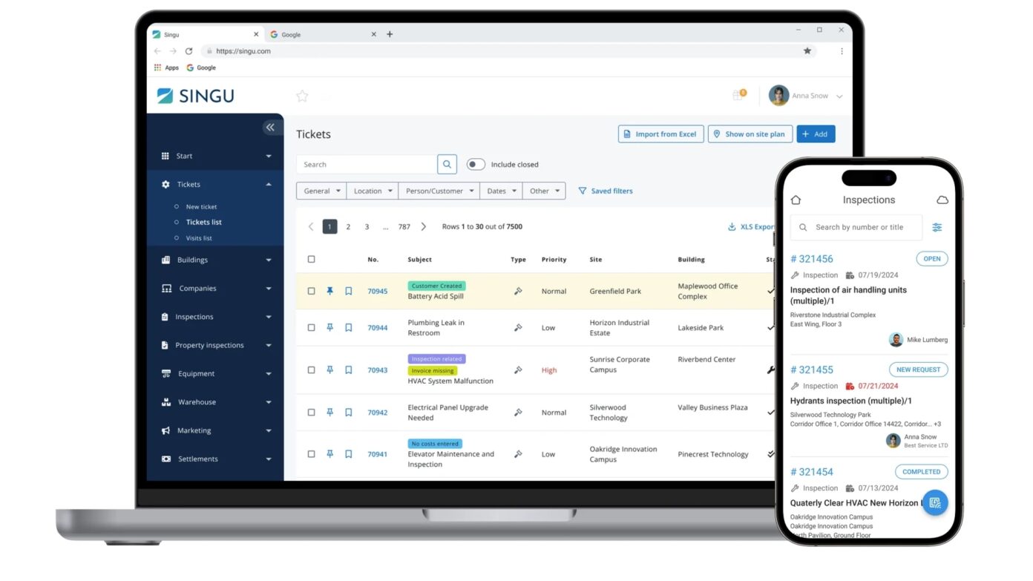Open filter settings in phone Inspections
1033x581 pixels.
(937, 228)
